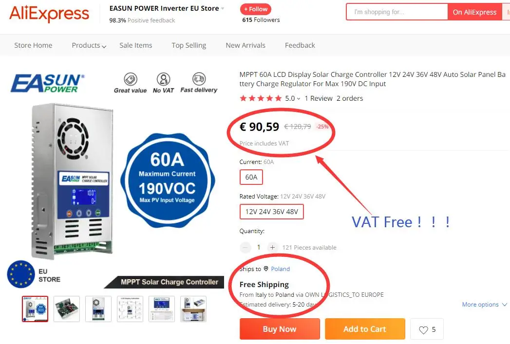Image resolution: width=510 pixels, height=344 pixels.
Task: Click the Add to Cart button
Action: 365,329
